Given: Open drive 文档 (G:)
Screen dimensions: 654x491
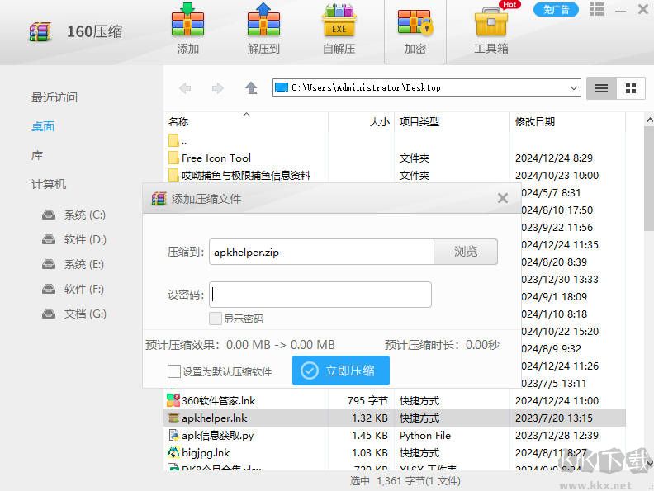Looking at the screenshot, I should tap(73, 314).
